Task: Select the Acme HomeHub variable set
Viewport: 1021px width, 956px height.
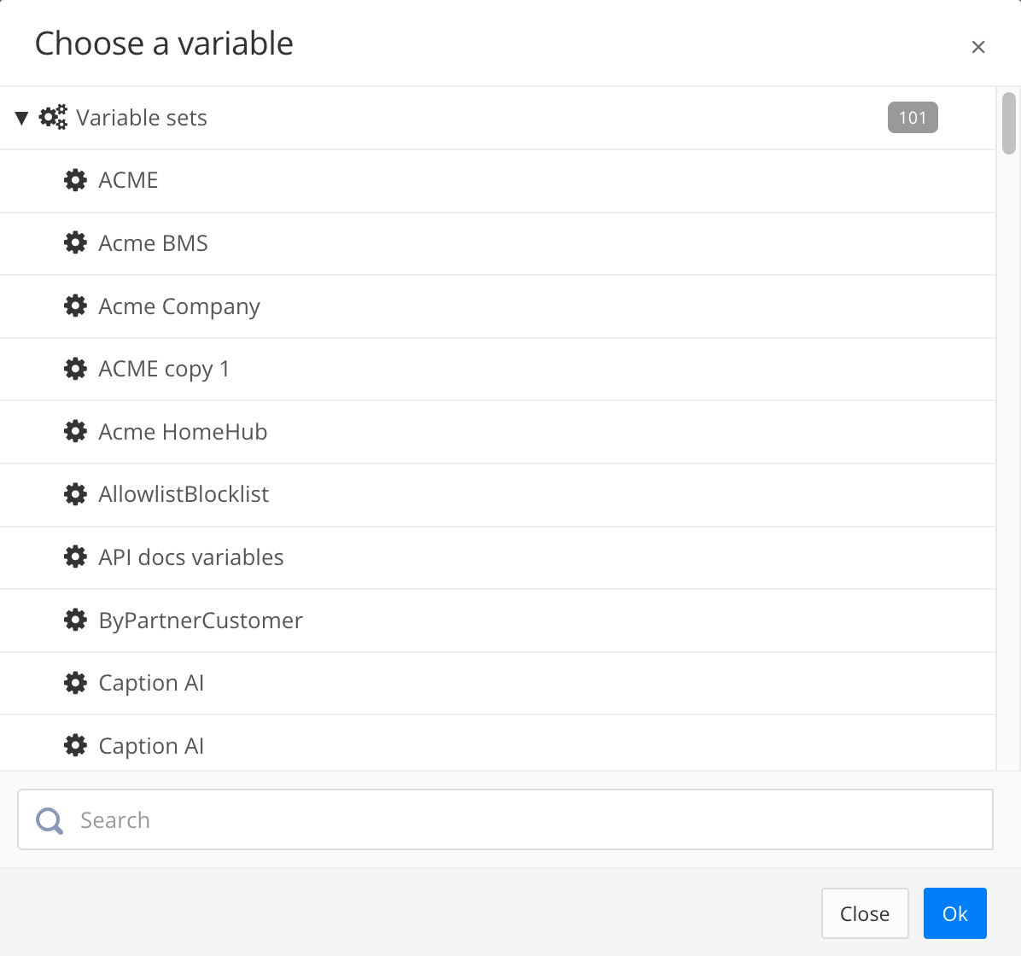Action: pyautogui.click(x=183, y=432)
